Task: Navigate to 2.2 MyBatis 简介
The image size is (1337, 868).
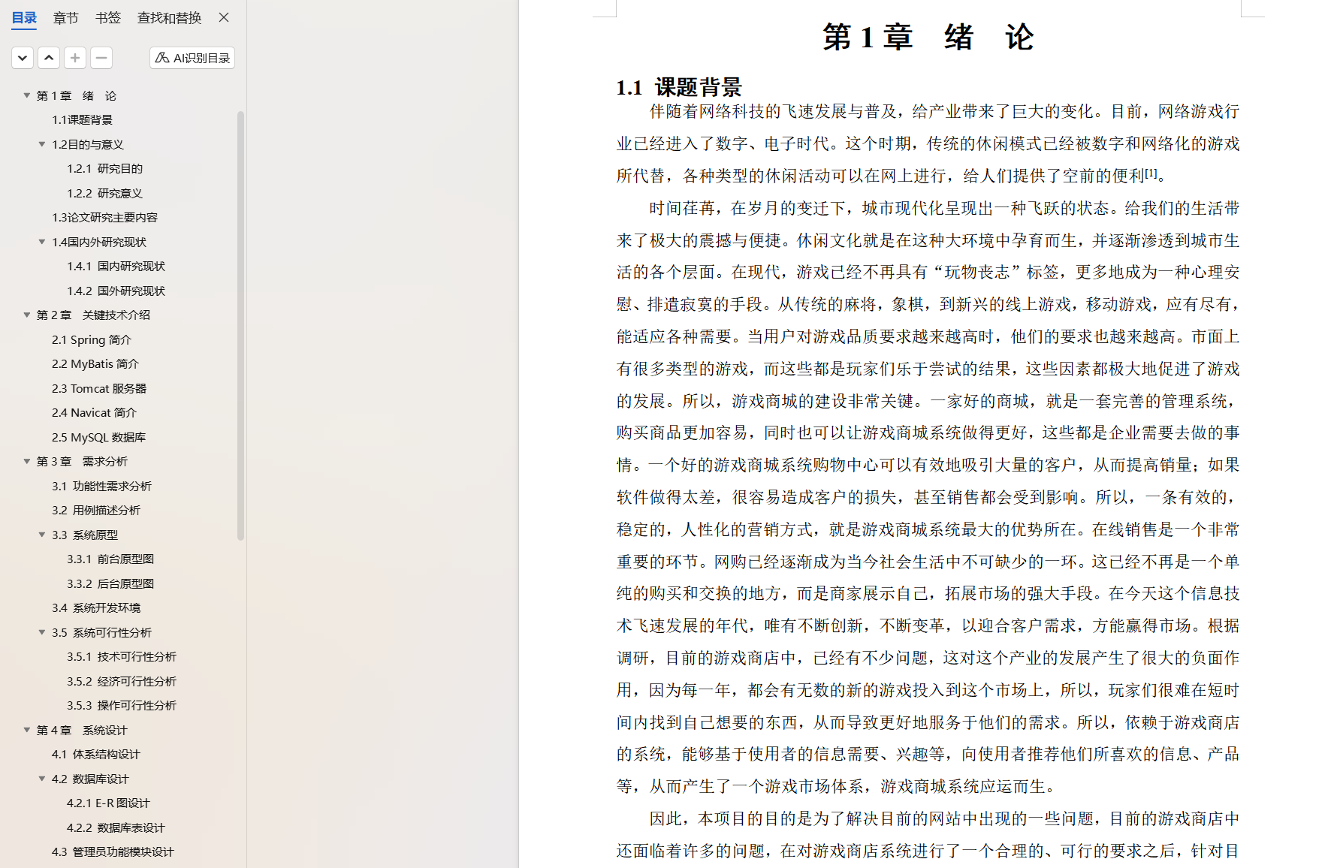Action: [x=95, y=363]
